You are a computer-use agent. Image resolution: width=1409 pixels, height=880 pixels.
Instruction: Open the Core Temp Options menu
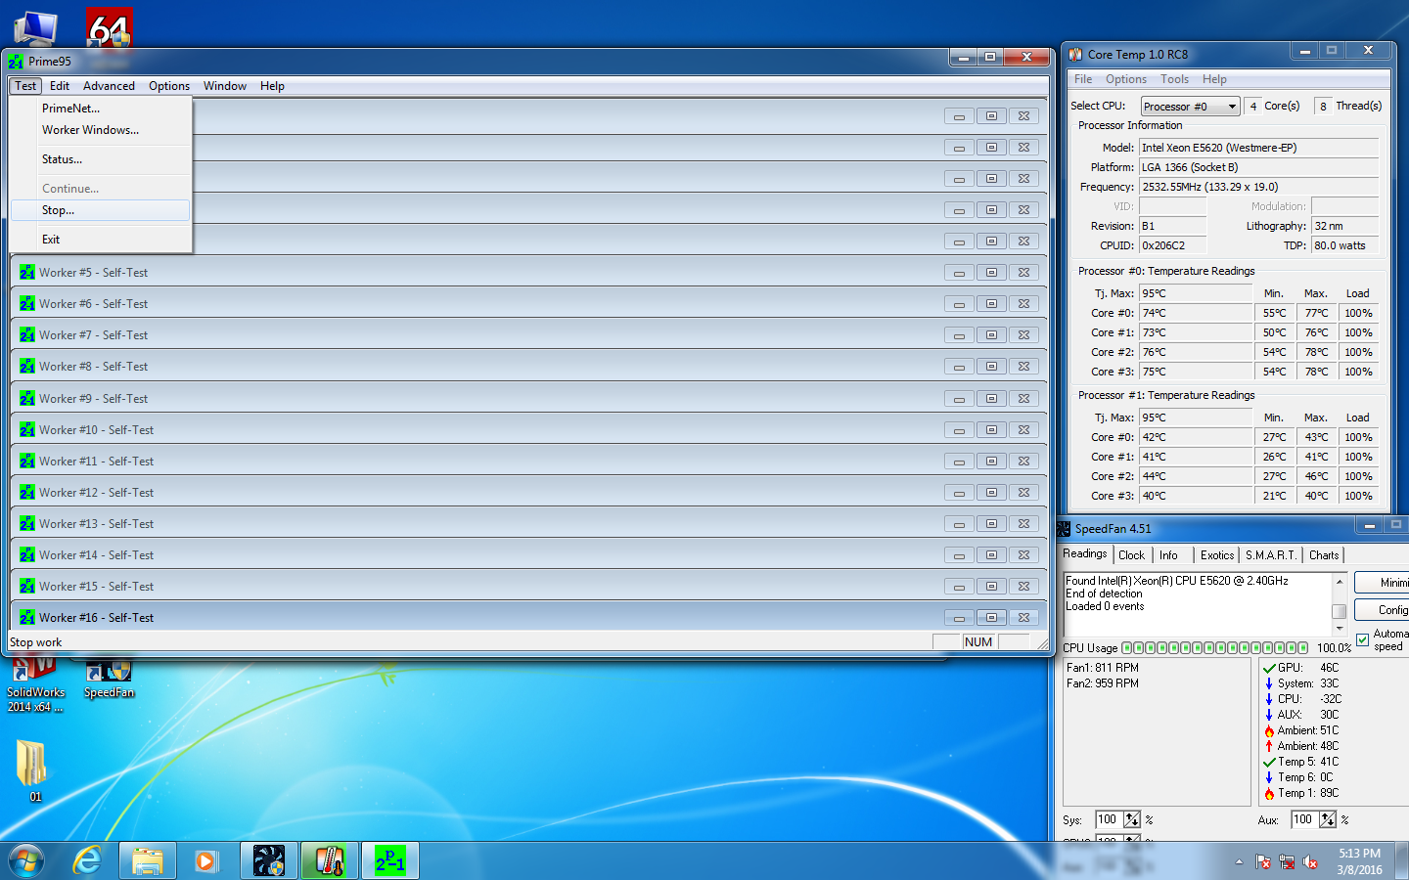(x=1126, y=79)
